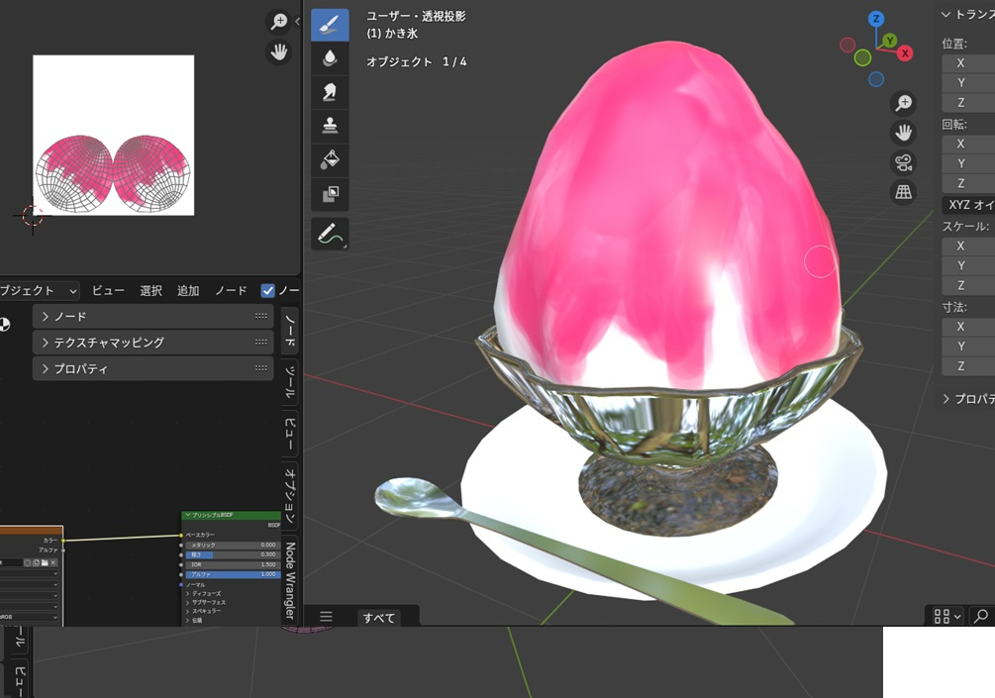Viewport: 995px width, 698px height.
Task: Open the display mode dropdown beside search icon
Action: point(946,616)
